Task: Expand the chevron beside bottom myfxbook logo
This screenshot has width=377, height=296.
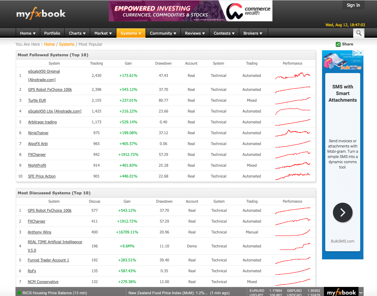Action: [x=362, y=294]
